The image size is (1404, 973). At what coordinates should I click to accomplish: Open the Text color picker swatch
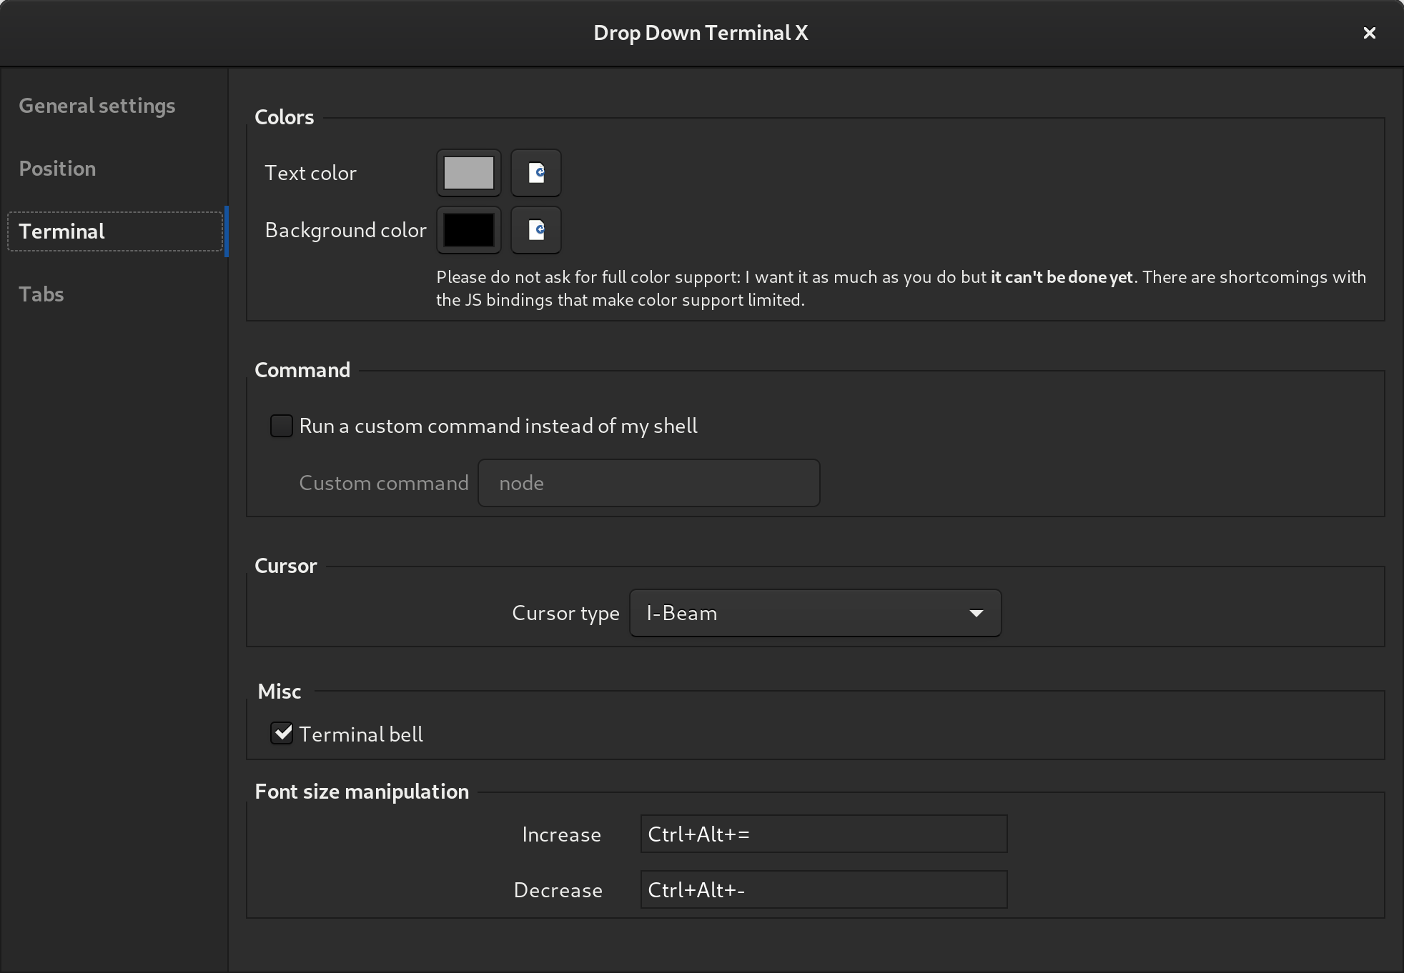tap(469, 173)
